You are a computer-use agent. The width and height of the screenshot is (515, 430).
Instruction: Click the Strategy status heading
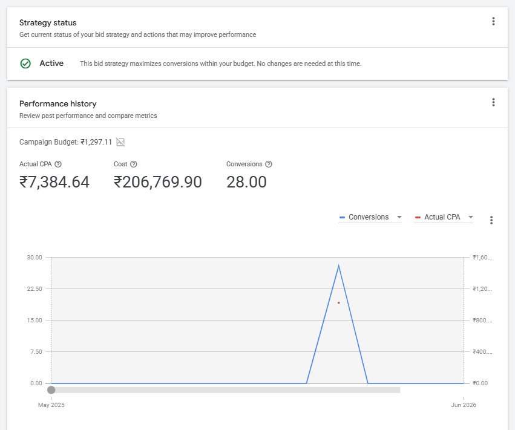48,22
